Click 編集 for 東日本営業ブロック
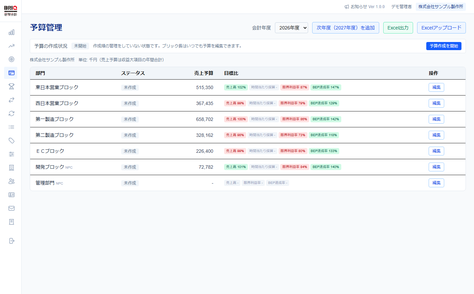Image resolution: width=474 pixels, height=294 pixels. click(x=436, y=87)
